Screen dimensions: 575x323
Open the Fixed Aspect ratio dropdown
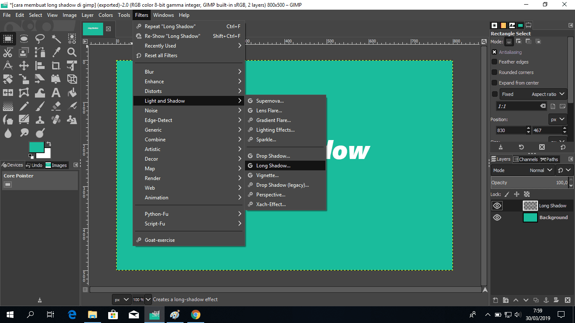click(533, 94)
